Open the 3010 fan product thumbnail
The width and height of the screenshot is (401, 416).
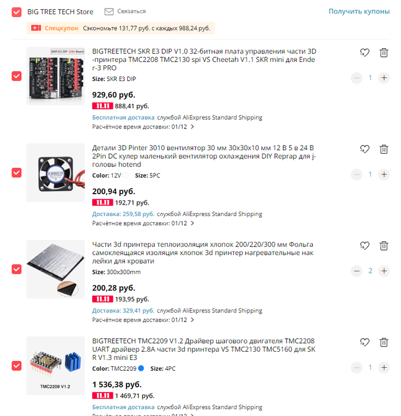[56, 172]
